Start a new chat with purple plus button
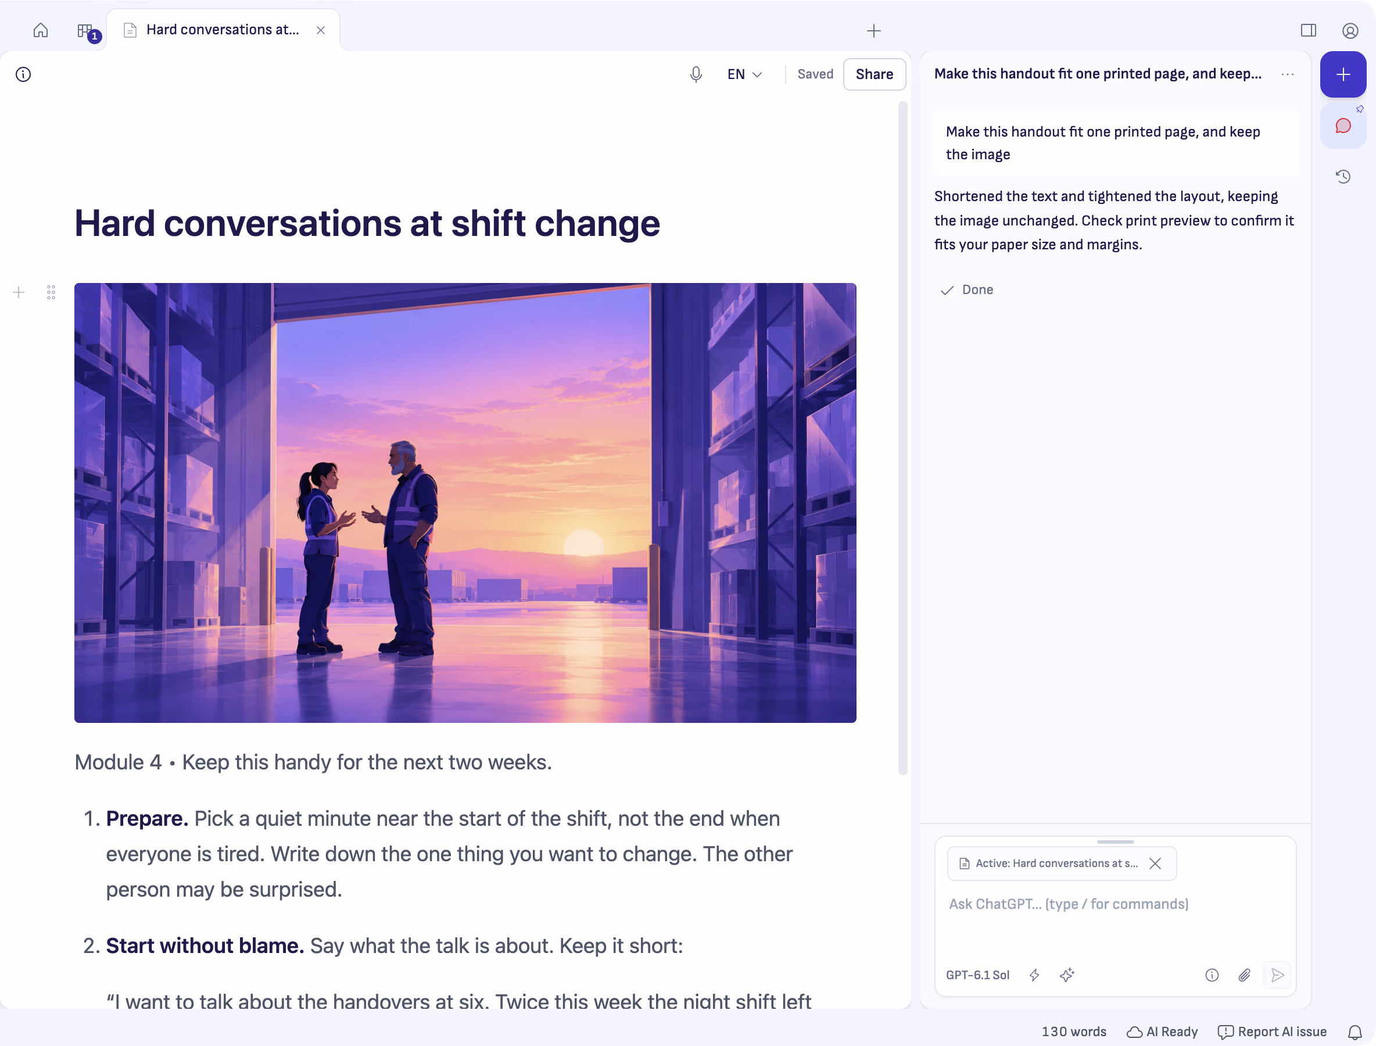Viewport: 1376px width, 1046px height. pyautogui.click(x=1343, y=74)
